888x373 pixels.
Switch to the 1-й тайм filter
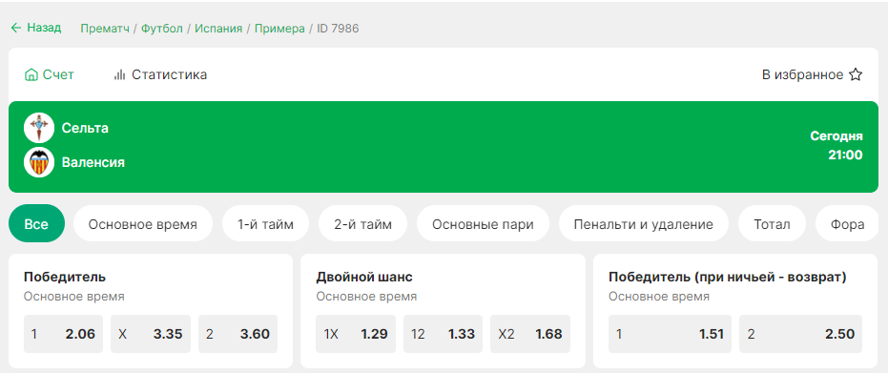(265, 224)
